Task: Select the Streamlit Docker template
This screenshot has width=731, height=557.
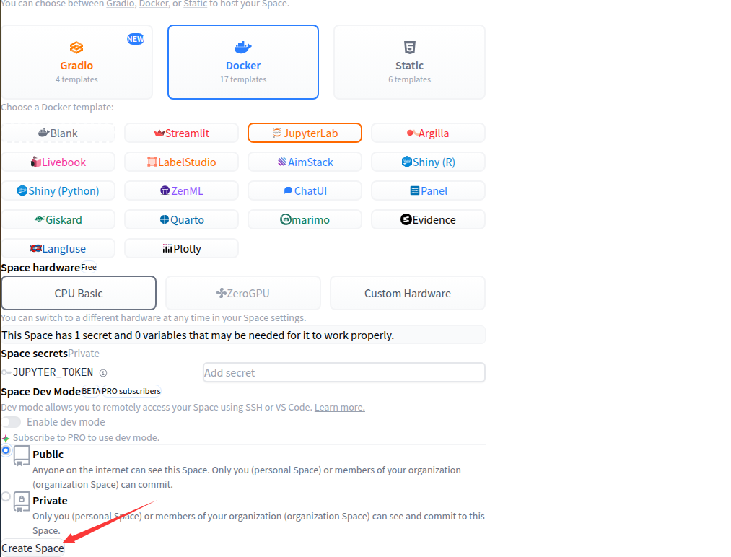Action: click(x=181, y=133)
